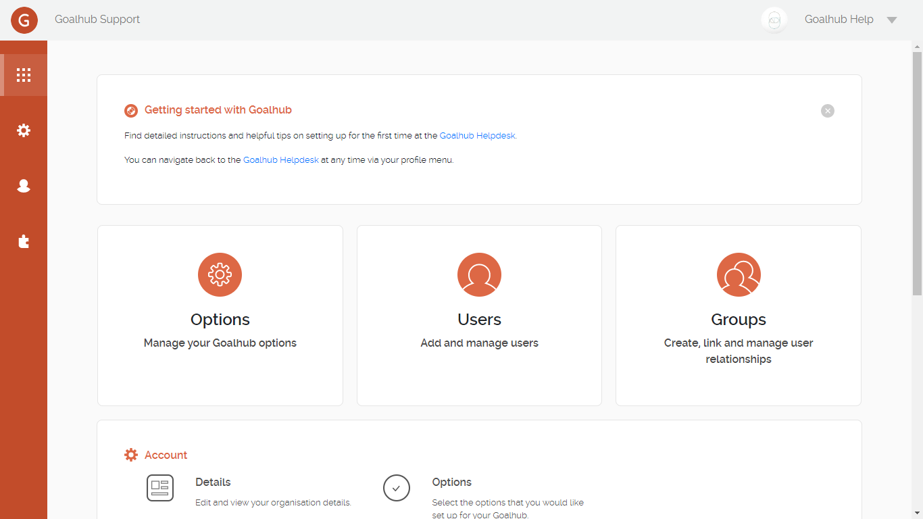Image resolution: width=923 pixels, height=519 pixels.
Task: Click the vertical scrollbar thumb
Action: [917, 174]
